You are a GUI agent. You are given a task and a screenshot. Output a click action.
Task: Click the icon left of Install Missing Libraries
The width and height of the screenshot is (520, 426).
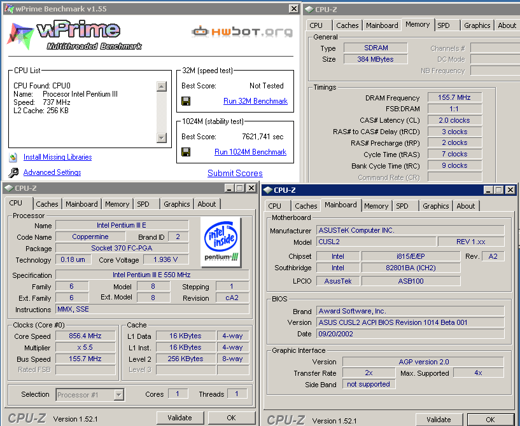13,157
